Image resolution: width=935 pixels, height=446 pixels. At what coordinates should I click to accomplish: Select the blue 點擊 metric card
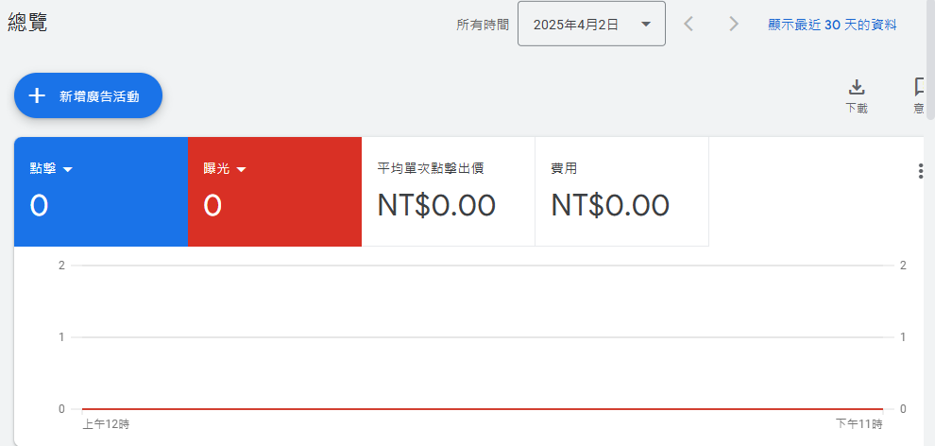[x=101, y=192]
